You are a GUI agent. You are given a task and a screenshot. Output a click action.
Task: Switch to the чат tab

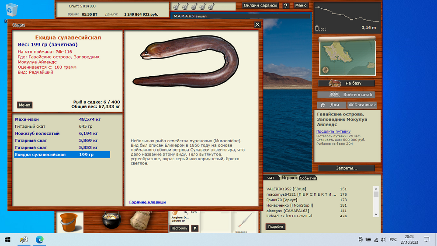pyautogui.click(x=271, y=178)
